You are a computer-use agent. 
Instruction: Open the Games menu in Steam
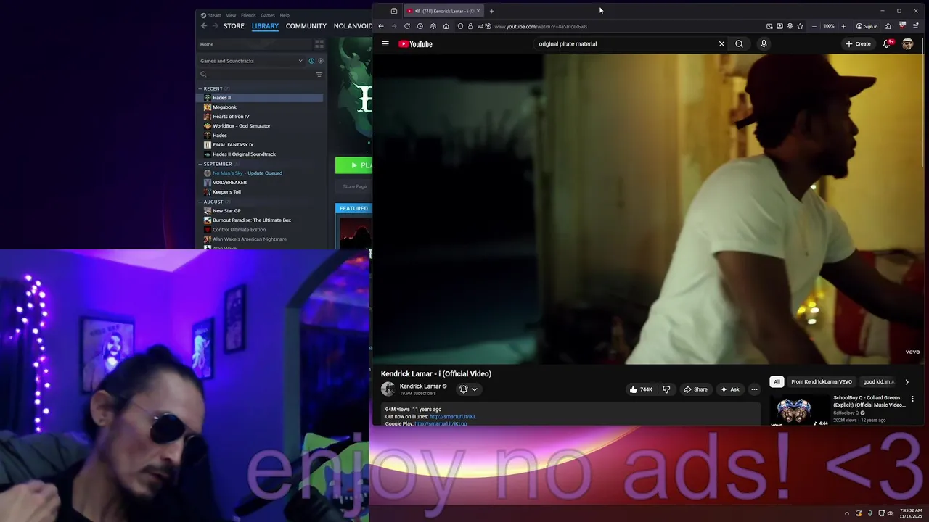[268, 15]
